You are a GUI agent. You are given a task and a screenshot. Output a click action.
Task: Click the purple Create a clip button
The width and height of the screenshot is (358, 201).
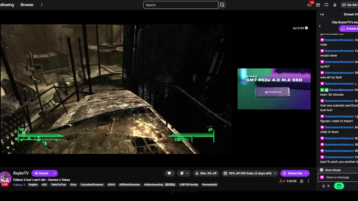[x=348, y=28]
